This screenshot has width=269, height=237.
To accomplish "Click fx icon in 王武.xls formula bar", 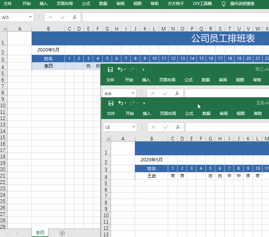I will click(x=177, y=127).
